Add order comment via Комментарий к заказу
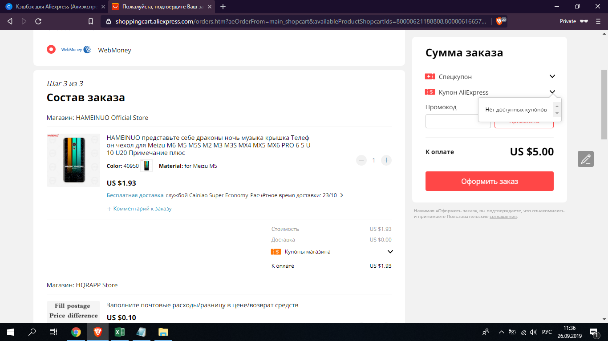The height and width of the screenshot is (341, 608). [139, 209]
